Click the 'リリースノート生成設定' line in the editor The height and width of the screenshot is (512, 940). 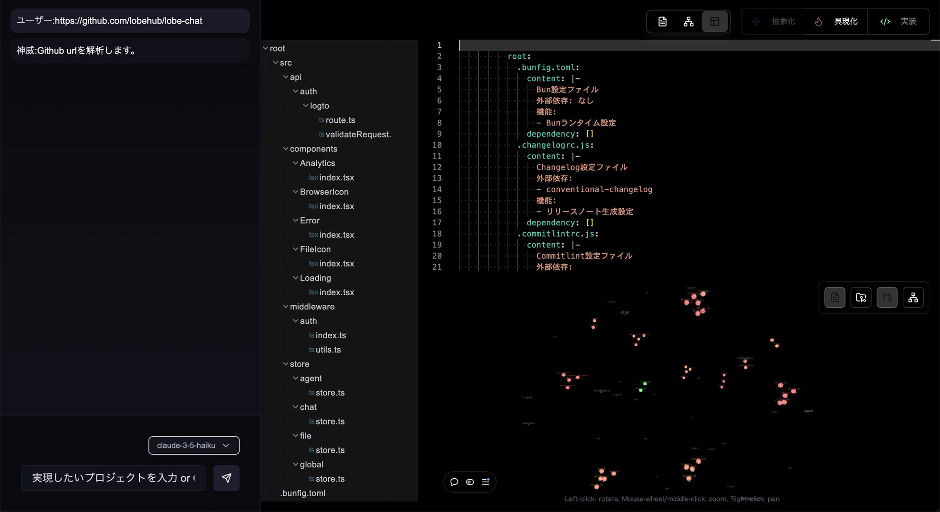[x=585, y=211]
